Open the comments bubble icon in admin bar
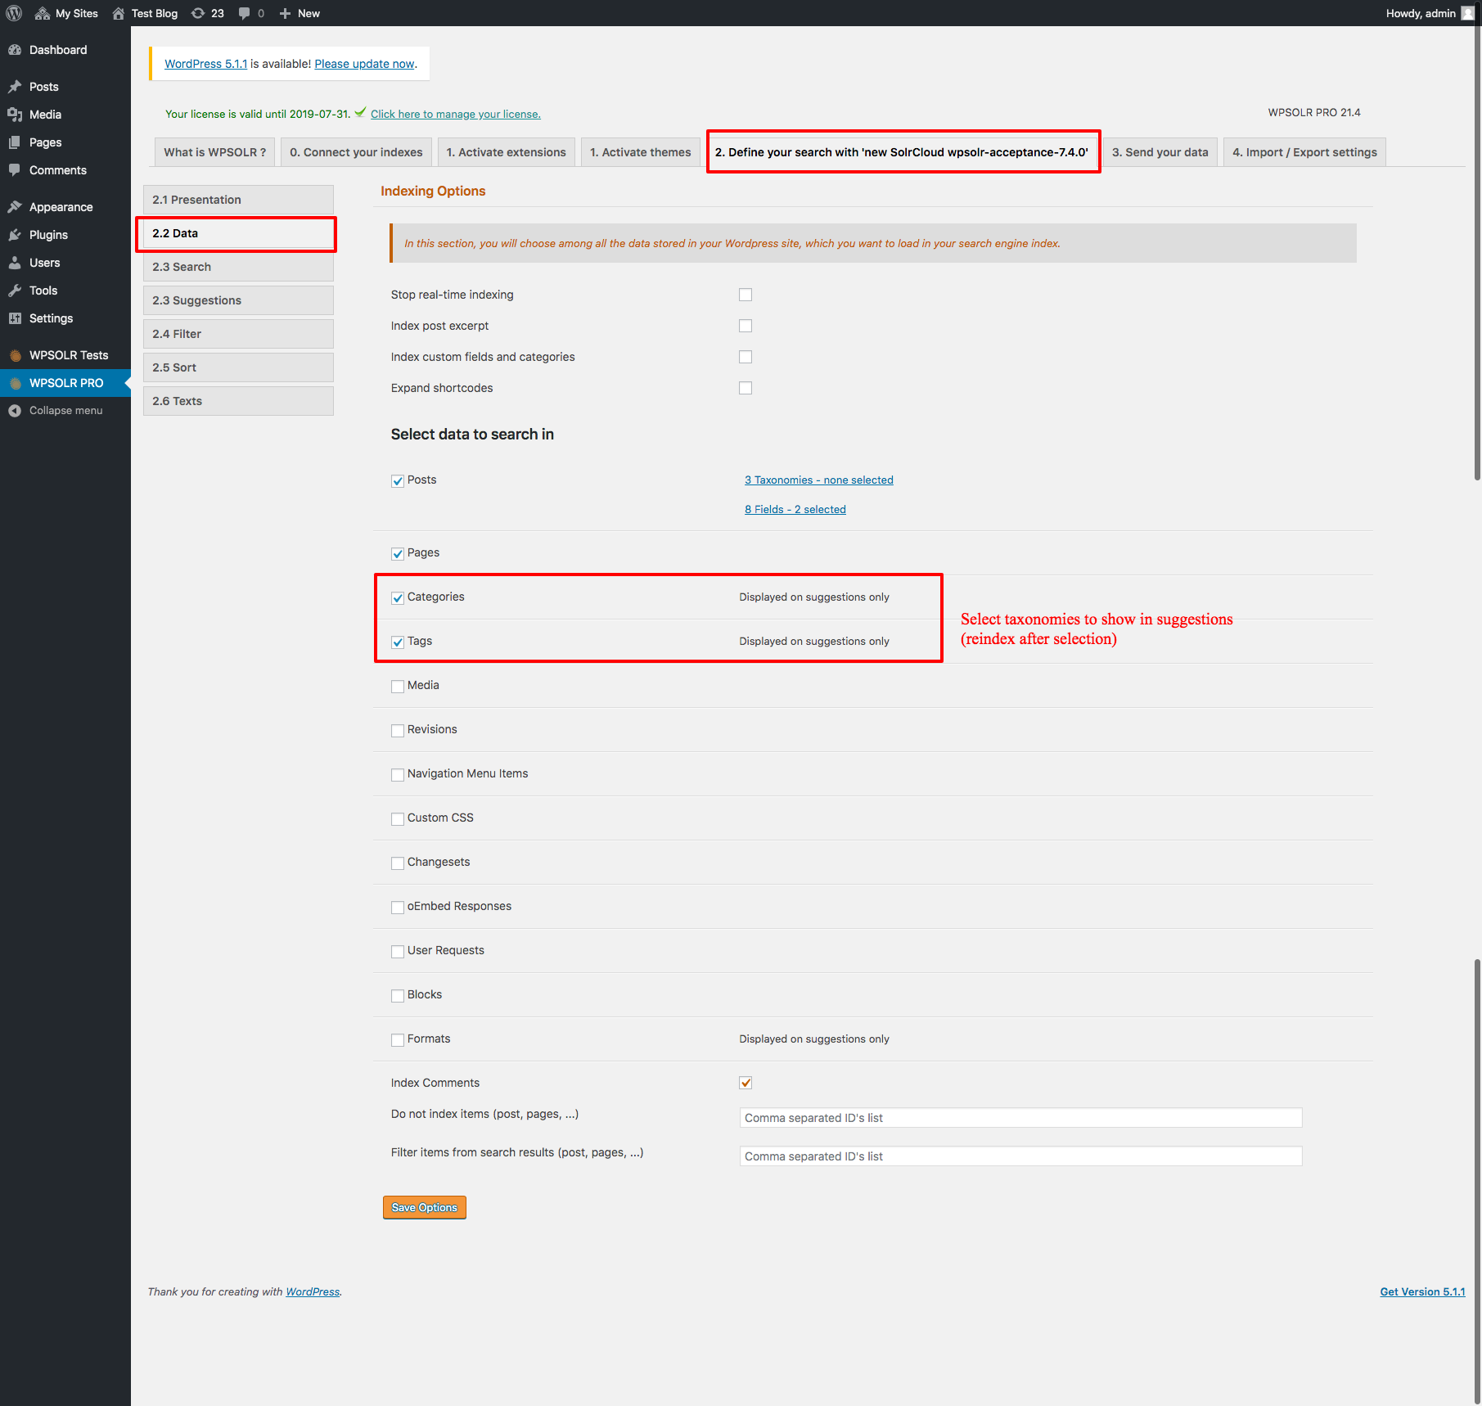 (x=245, y=13)
